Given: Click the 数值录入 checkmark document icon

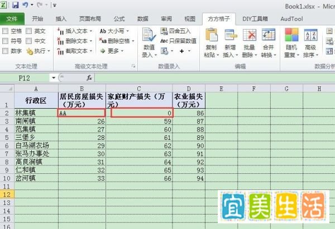Looking at the screenshot, I should (x=149, y=35).
